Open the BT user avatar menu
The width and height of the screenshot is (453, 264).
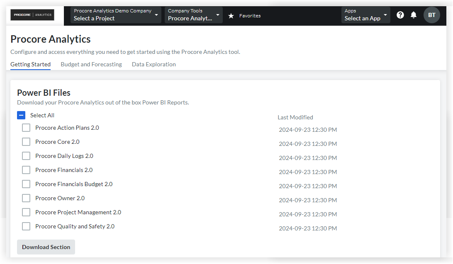pos(431,15)
